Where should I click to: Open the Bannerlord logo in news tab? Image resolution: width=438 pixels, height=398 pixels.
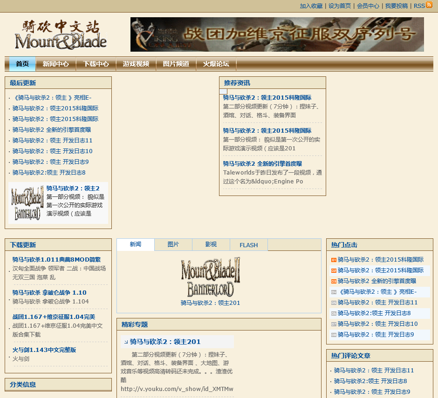click(210, 277)
